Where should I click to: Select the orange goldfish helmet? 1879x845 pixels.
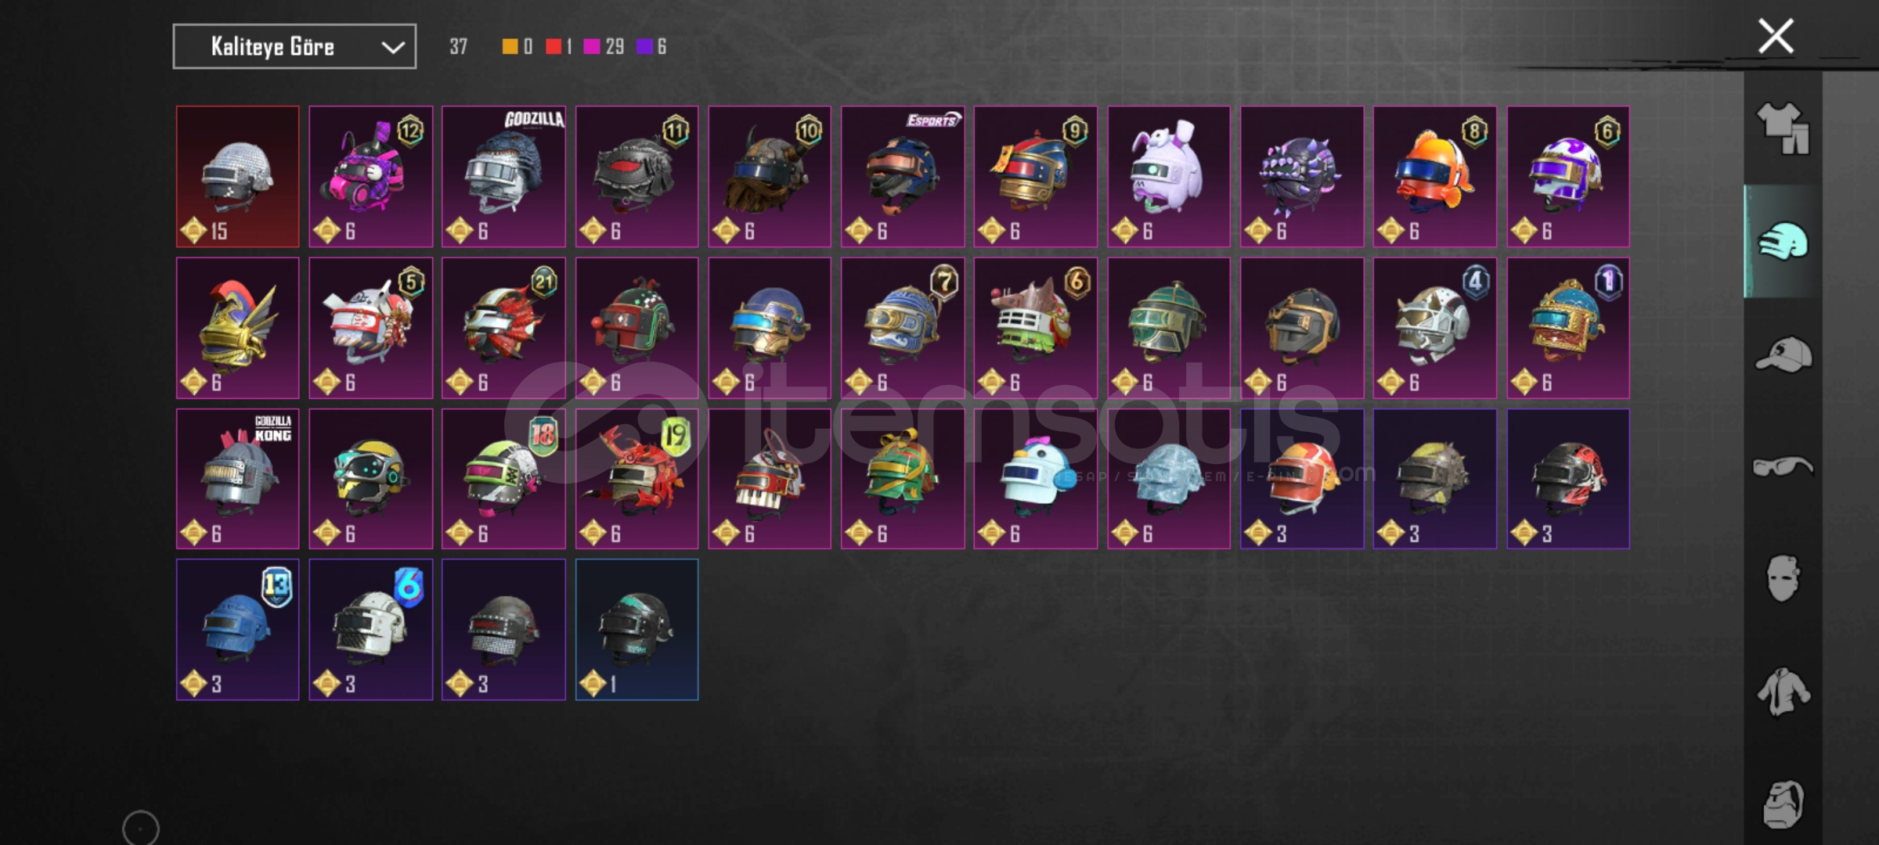pyautogui.click(x=1434, y=177)
